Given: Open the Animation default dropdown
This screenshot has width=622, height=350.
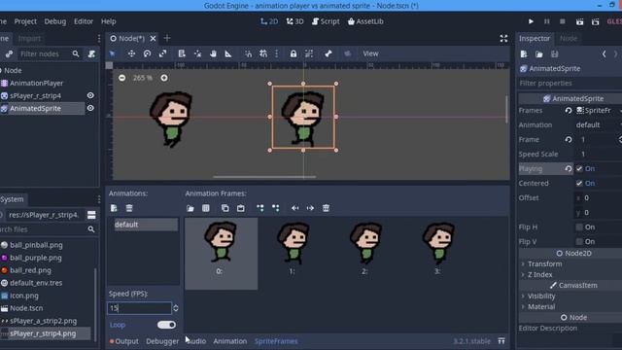Looking at the screenshot, I should [x=599, y=124].
